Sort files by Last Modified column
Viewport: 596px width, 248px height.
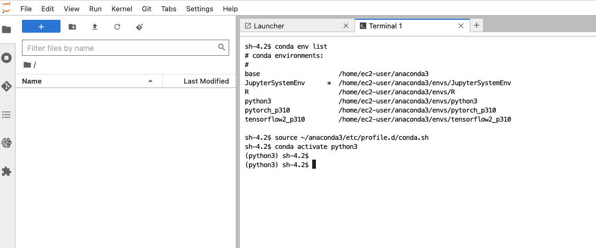click(x=199, y=81)
